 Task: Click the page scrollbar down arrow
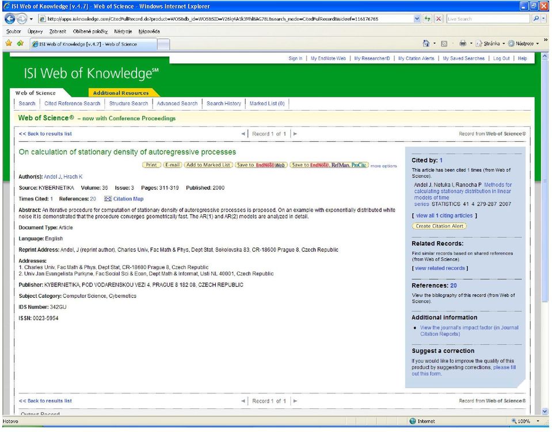(x=545, y=411)
